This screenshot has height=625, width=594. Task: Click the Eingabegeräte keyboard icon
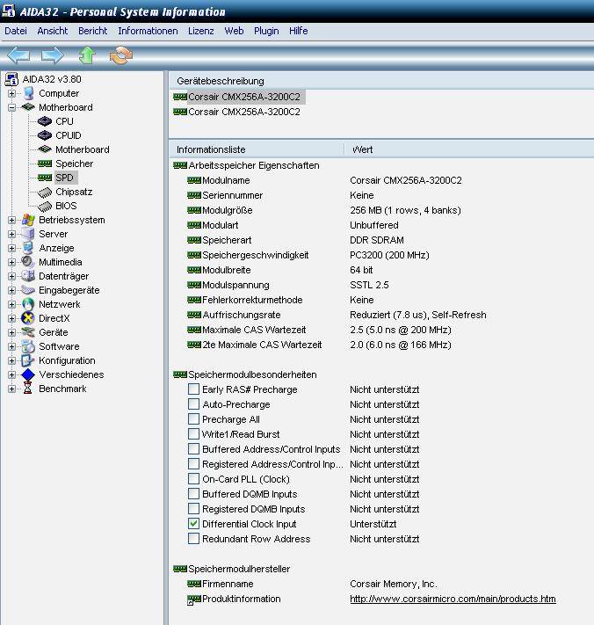coord(28,290)
